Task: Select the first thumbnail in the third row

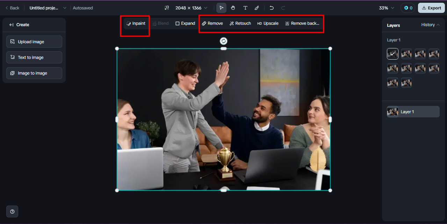Action: point(392,83)
